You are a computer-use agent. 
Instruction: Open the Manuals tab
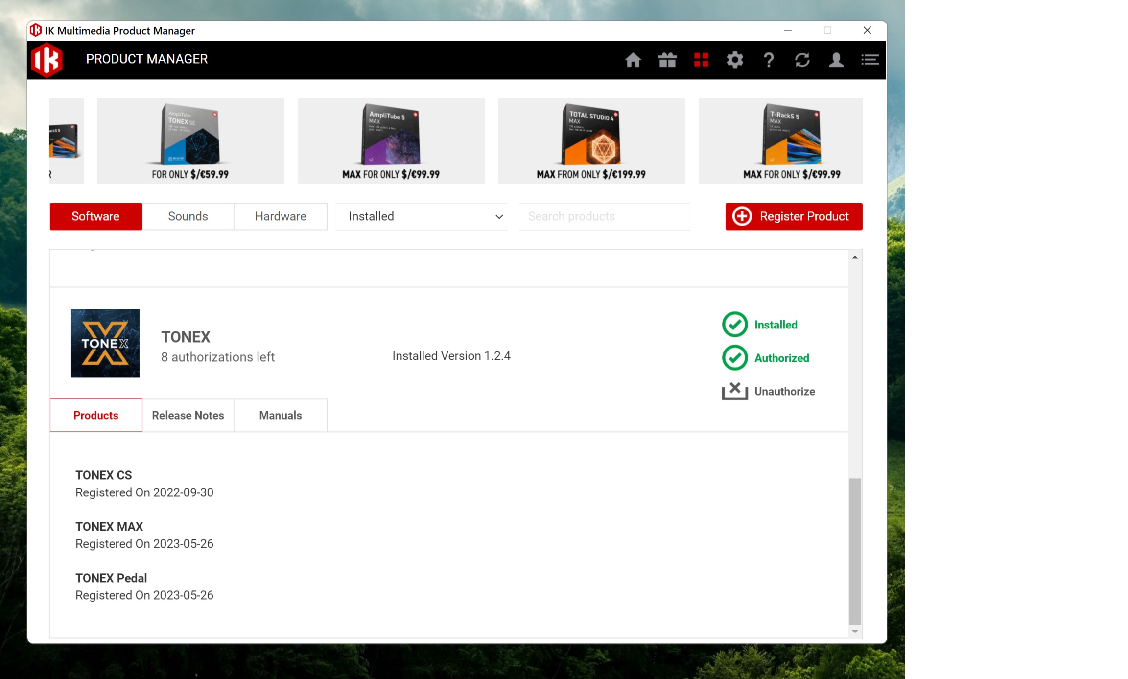[281, 415]
